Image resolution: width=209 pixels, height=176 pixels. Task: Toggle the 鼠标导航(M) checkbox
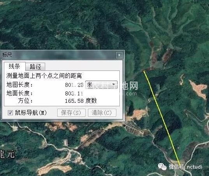tap(10, 113)
